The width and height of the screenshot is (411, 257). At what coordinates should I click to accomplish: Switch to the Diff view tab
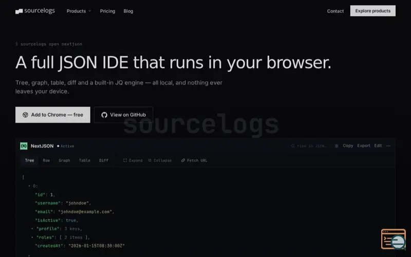[x=104, y=160]
